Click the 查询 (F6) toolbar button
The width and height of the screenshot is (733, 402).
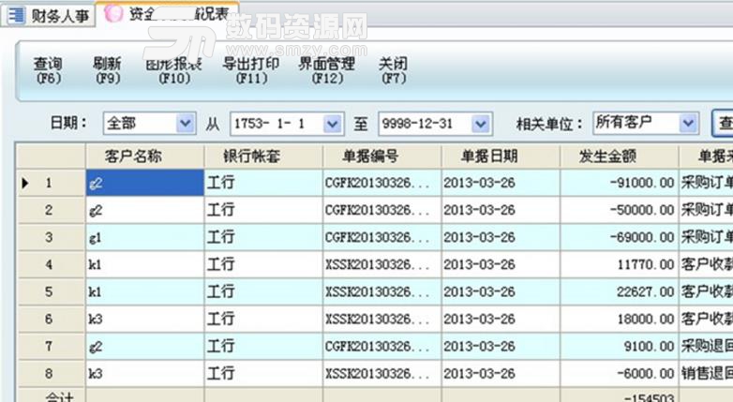click(x=48, y=70)
